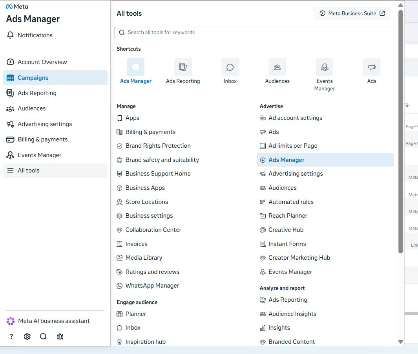This screenshot has width=418, height=354.
Task: Open WhatsApp Manager
Action: (148, 286)
